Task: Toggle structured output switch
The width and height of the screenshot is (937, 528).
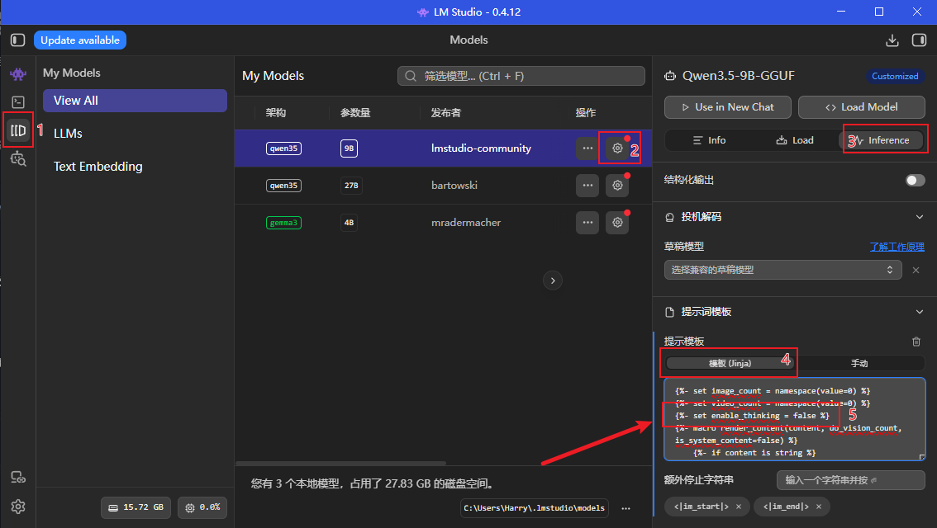Action: coord(915,180)
